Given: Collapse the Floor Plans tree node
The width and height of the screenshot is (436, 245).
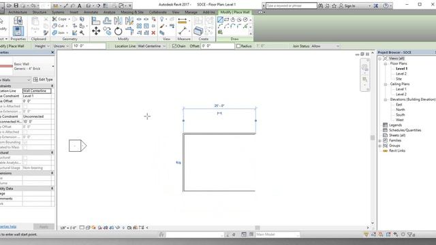Looking at the screenshot, I should point(386,63).
